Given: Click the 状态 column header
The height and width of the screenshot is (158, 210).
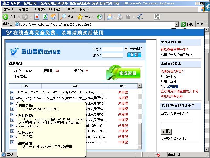Looking at the screenshot, I should pyautogui.click(x=123, y=86).
